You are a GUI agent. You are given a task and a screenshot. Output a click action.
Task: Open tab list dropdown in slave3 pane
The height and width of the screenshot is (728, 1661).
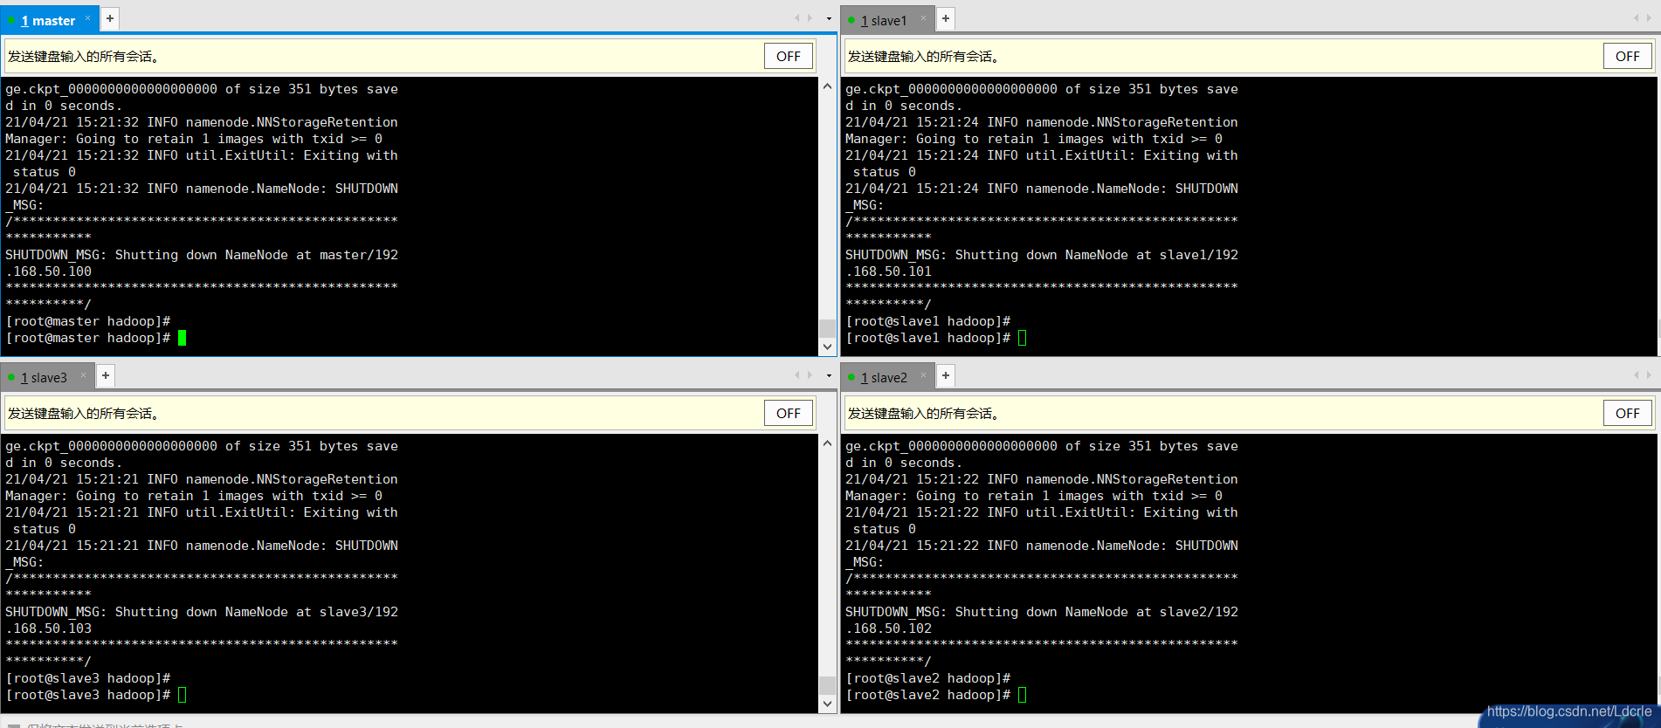coord(829,376)
